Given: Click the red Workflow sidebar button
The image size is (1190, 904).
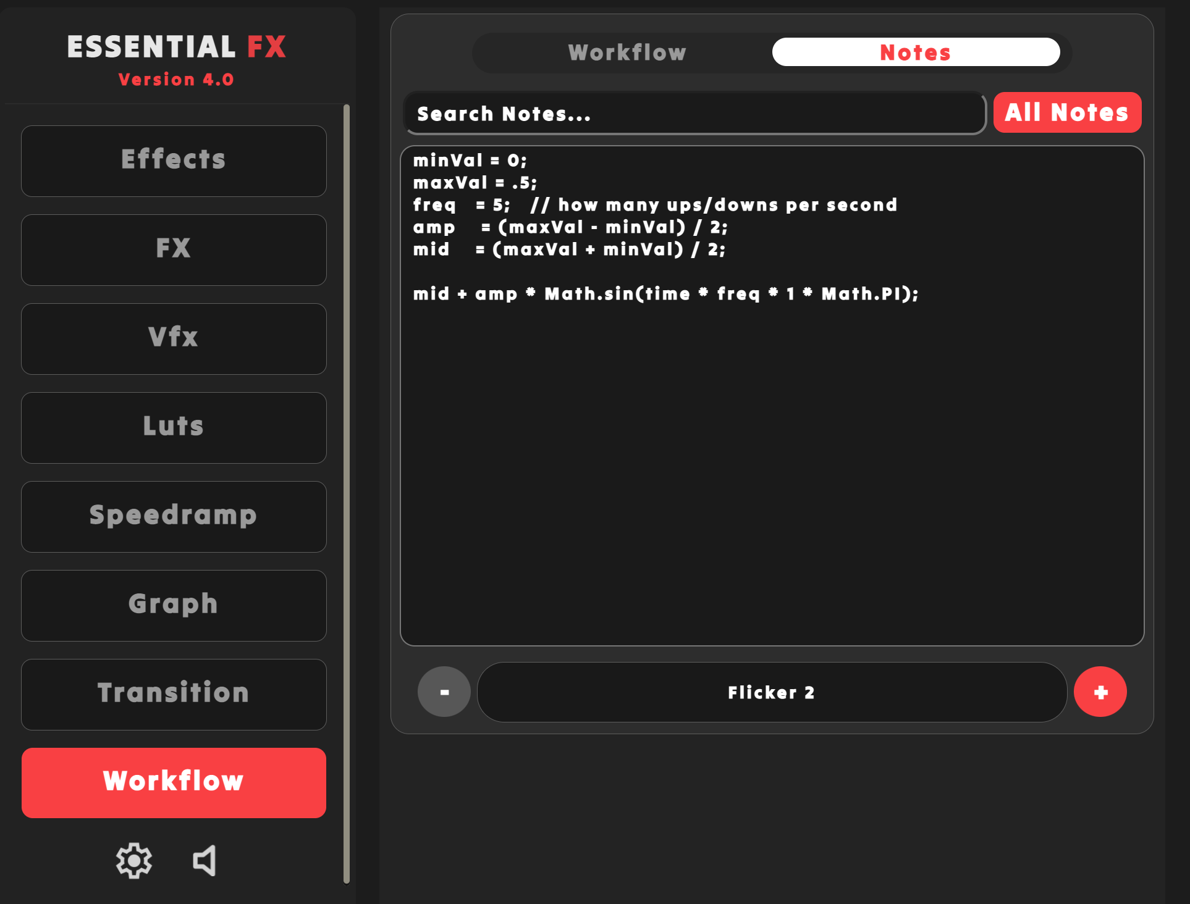Looking at the screenshot, I should click(174, 782).
